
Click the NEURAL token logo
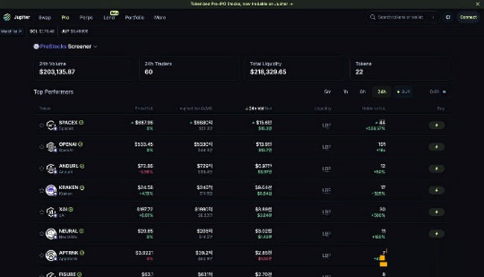[51, 234]
